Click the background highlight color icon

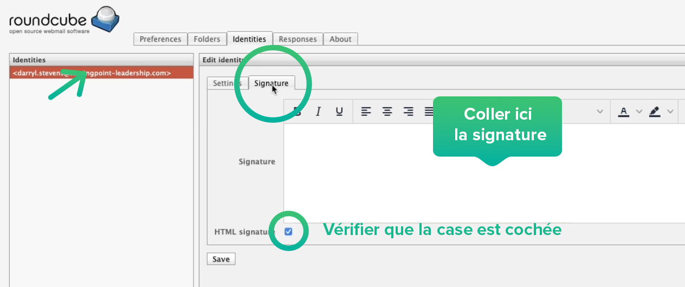(x=655, y=112)
